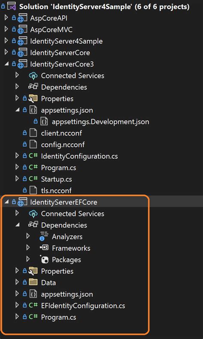This screenshot has width=203, height=339.
Task: Expand the Analyzers node
Action: (x=28, y=236)
